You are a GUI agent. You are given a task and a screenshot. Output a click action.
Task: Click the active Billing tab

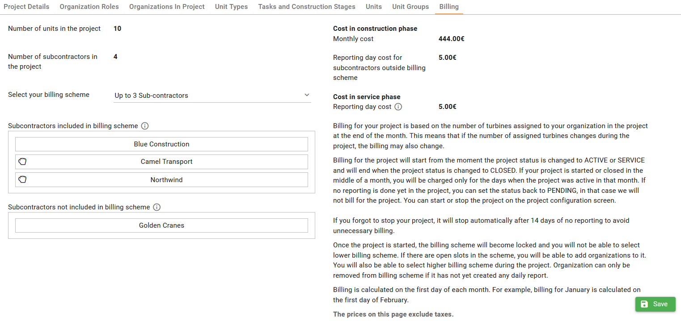[449, 7]
